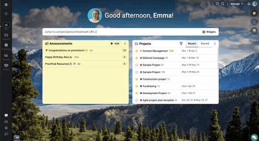The height and width of the screenshot is (141, 259).
Task: Open the Projects folder icon in sidebar
Action: click(x=6, y=35)
